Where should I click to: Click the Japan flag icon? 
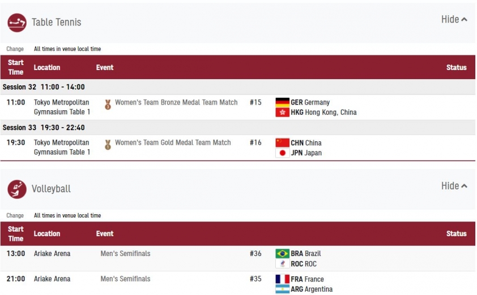pyautogui.click(x=282, y=153)
